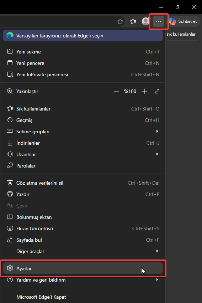The image size is (202, 303).
Task: Choose Microsoft Edge'i Kapat
Action: 83,297
